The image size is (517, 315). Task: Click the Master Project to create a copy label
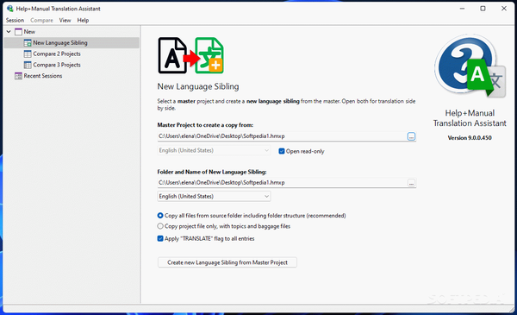205,125
